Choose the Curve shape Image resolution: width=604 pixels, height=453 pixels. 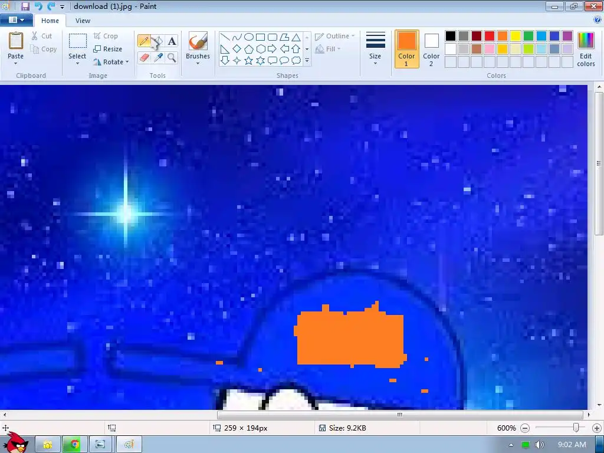[x=237, y=37]
